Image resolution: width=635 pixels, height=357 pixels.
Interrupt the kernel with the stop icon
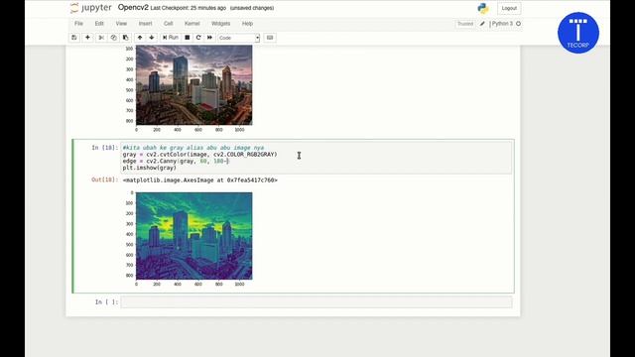coord(188,38)
